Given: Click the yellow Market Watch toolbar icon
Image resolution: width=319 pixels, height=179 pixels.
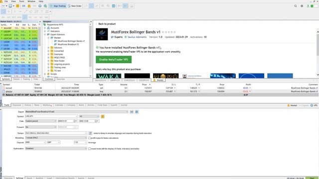Looking at the screenshot, I should [x=18, y=6].
